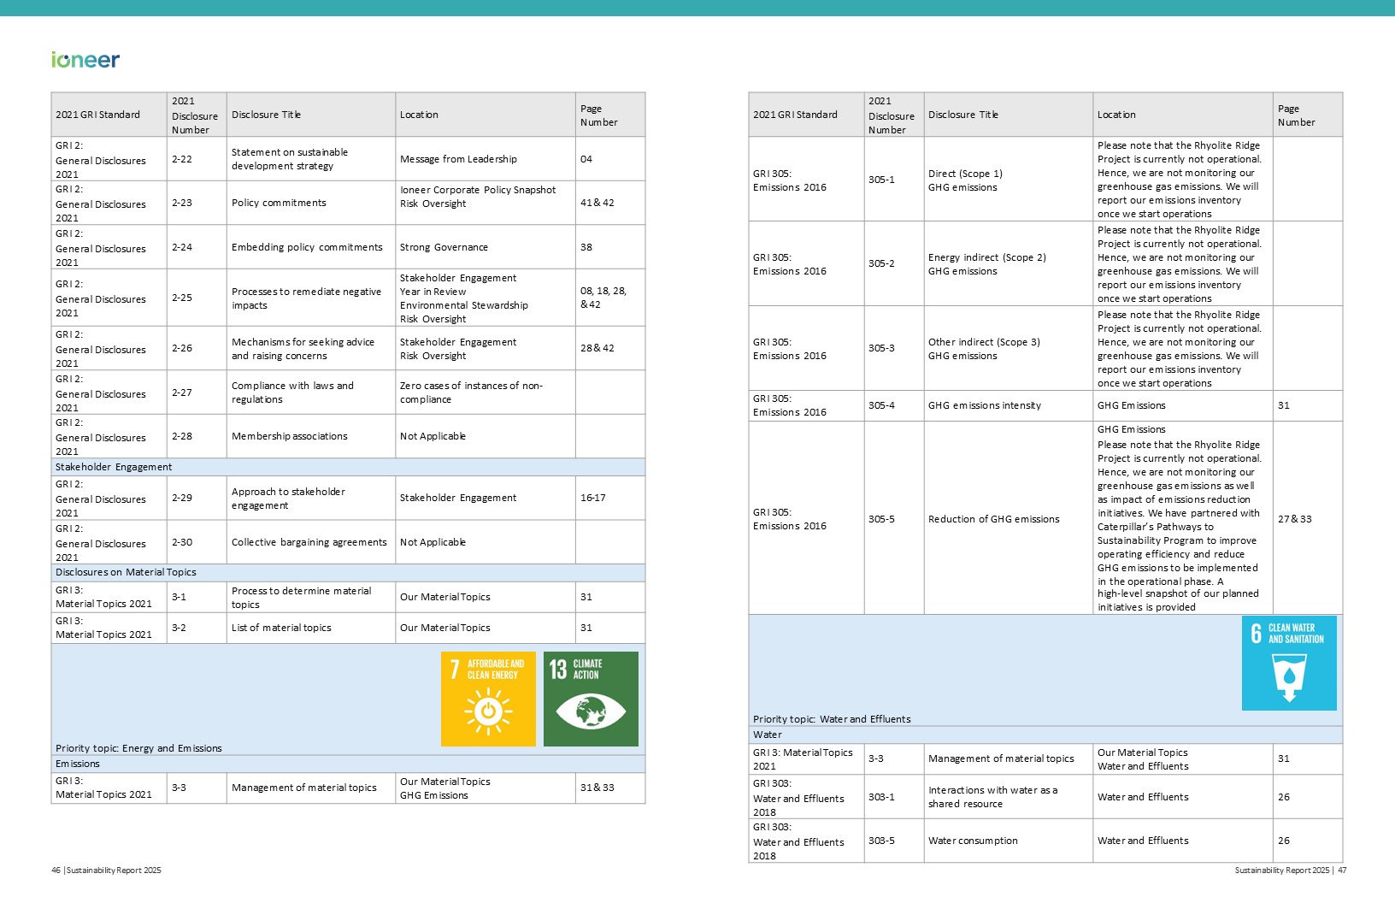
Task: Click the Emissions subsection header on left page
Action: (x=78, y=764)
